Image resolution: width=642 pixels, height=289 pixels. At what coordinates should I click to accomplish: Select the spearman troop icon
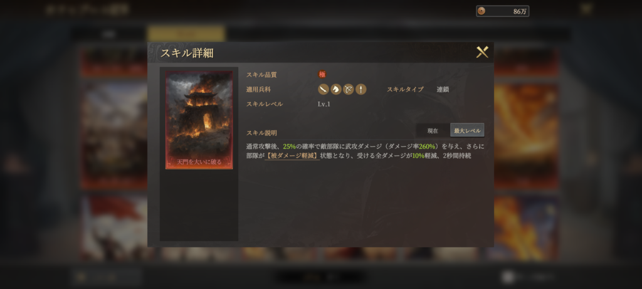pos(360,89)
